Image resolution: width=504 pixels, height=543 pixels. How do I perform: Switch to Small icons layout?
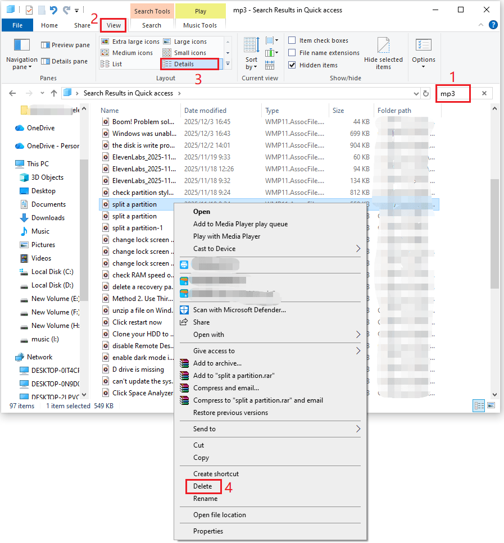pyautogui.click(x=184, y=53)
